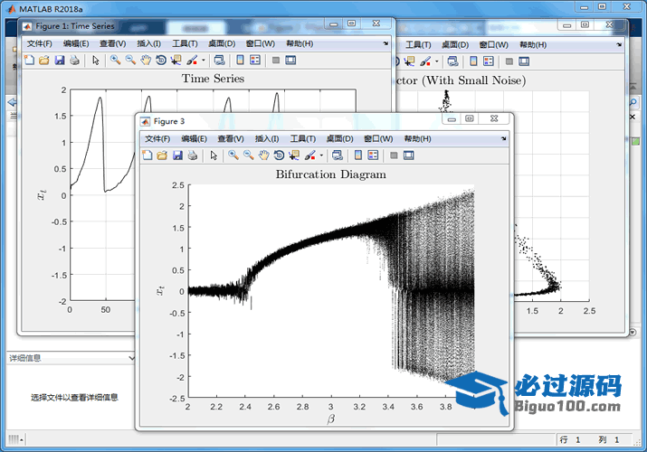The image size is (647, 452).
Task: Toggle Edit Plot arrow in Figure 3 toolbar
Action: tap(214, 155)
